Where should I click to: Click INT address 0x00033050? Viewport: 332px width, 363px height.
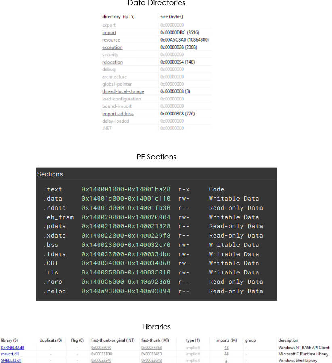click(x=101, y=348)
